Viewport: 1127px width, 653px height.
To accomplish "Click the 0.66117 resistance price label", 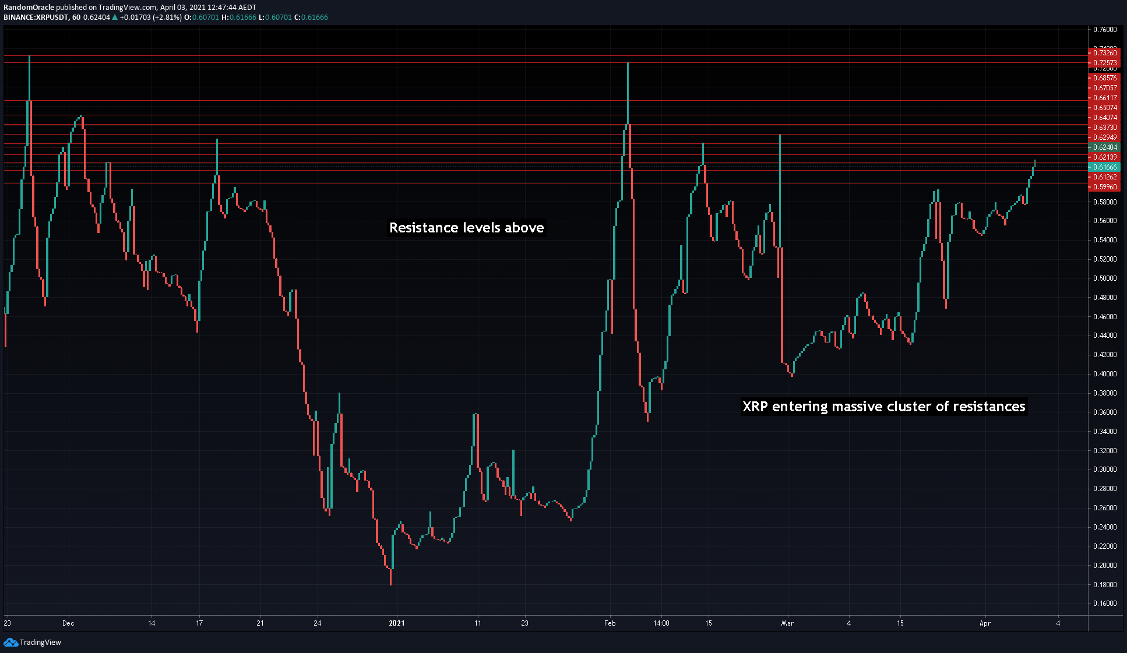I will tap(1104, 98).
